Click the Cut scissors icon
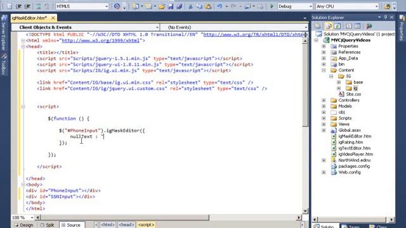406x228 pixels. point(190,6)
